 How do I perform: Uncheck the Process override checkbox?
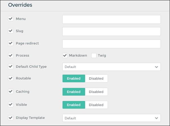point(11,55)
